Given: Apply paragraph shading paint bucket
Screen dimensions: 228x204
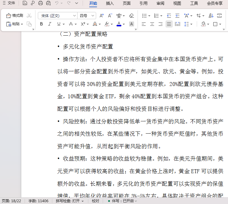Looking at the screenshot, I should tap(203, 24).
